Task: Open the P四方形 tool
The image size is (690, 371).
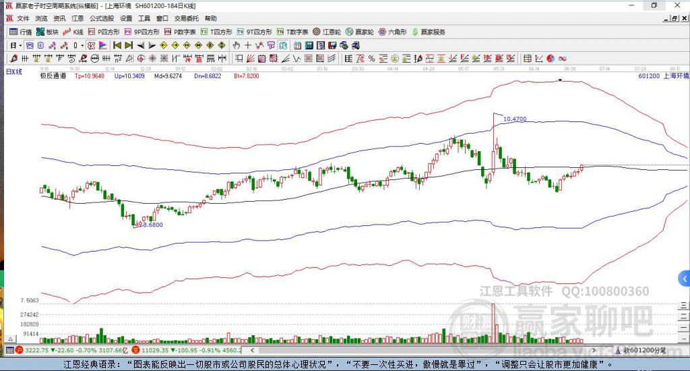Action: coord(104,32)
